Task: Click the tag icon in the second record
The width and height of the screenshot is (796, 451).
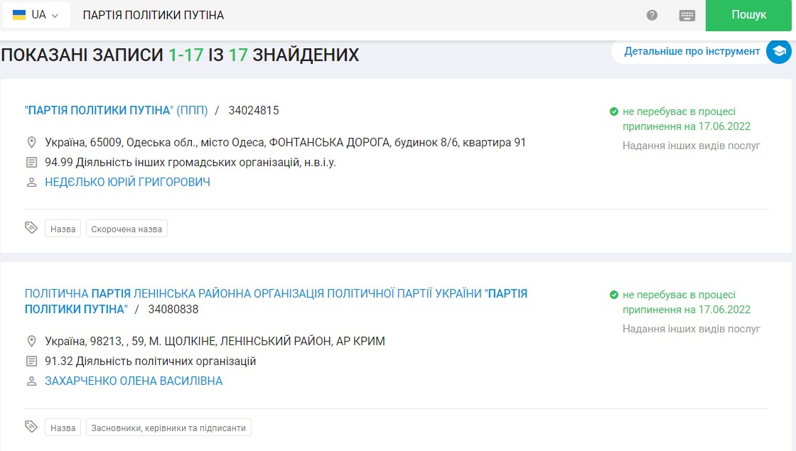Action: (x=31, y=427)
